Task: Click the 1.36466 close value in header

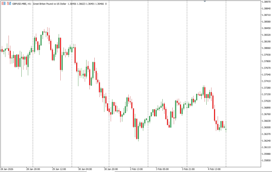Action: point(100,4)
